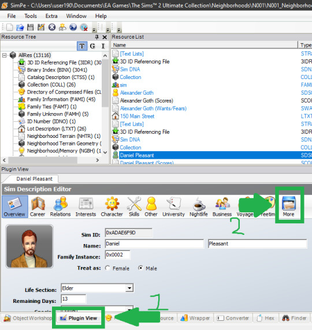This screenshot has height=330, width=312.
Task: Open the Interests newspaper icon
Action: [x=86, y=207]
